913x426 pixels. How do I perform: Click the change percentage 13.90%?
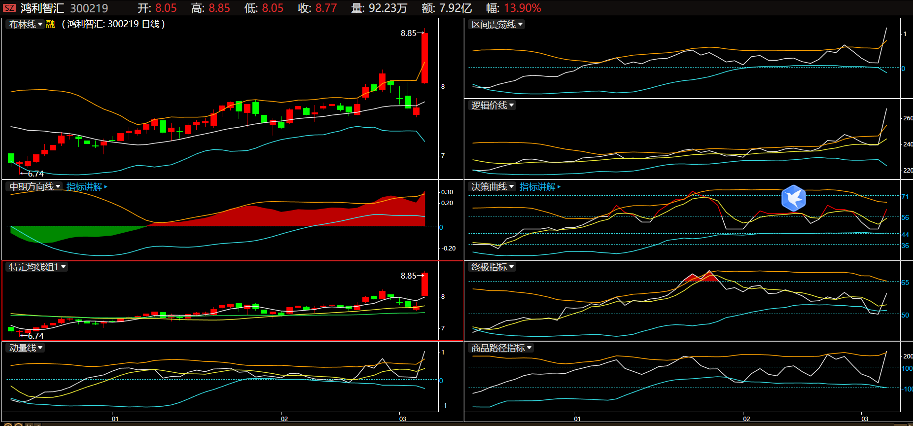tap(522, 8)
